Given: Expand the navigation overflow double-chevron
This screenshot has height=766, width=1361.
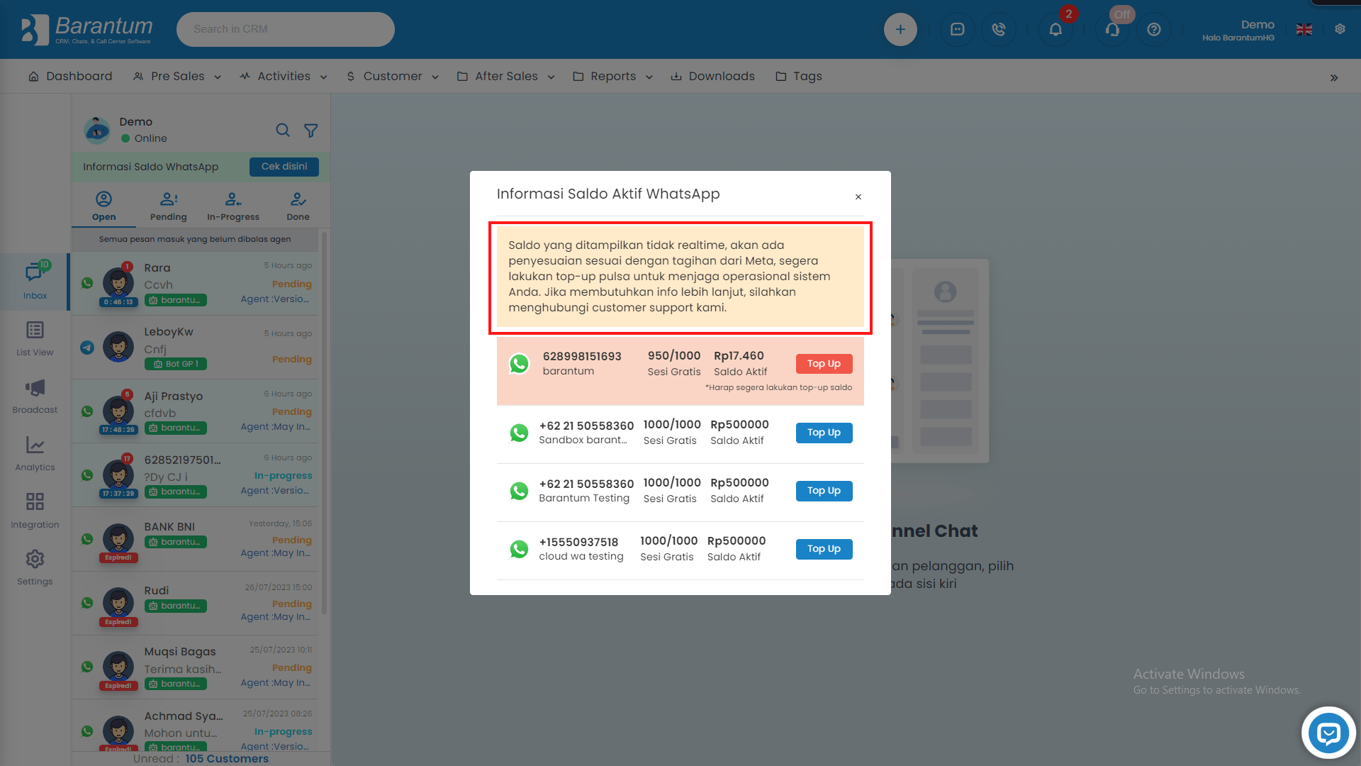Looking at the screenshot, I should pyautogui.click(x=1334, y=77).
